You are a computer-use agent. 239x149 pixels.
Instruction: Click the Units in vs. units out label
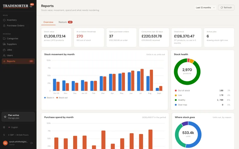pos(156,55)
